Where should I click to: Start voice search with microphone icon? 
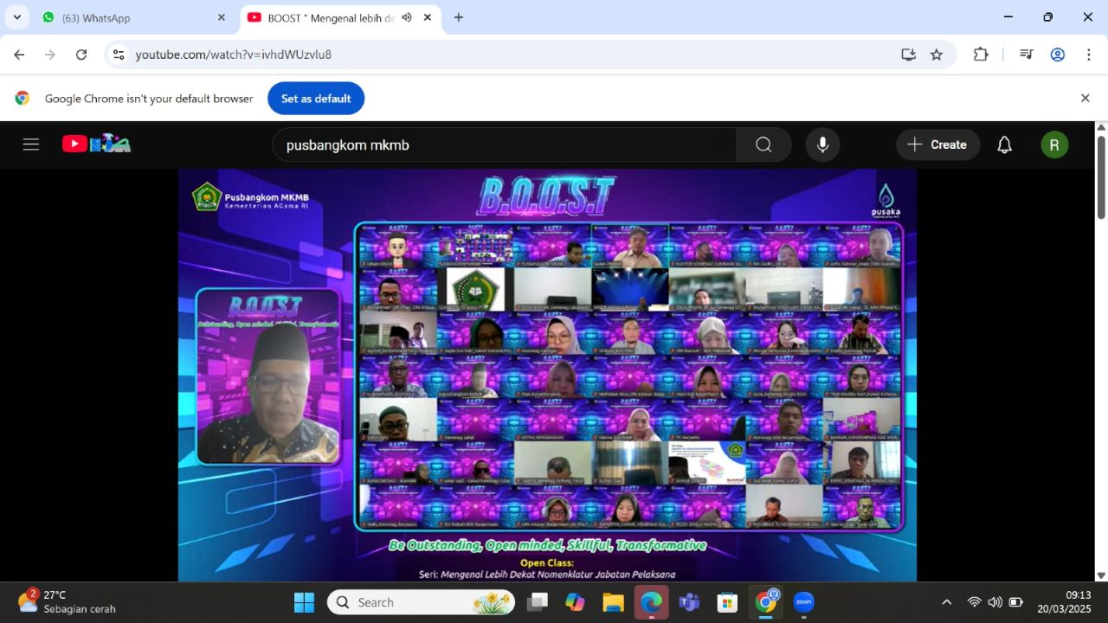(822, 145)
